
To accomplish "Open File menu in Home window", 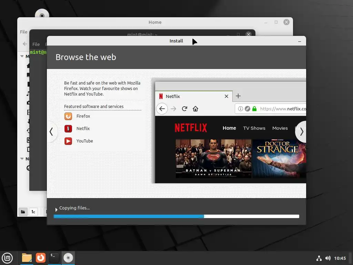I will pyautogui.click(x=24, y=32).
